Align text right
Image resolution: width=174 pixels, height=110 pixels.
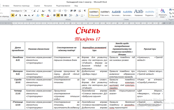tap(62, 15)
